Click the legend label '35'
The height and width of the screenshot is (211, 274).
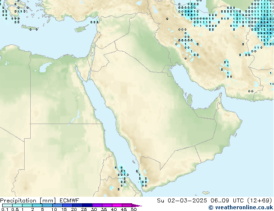104,209
